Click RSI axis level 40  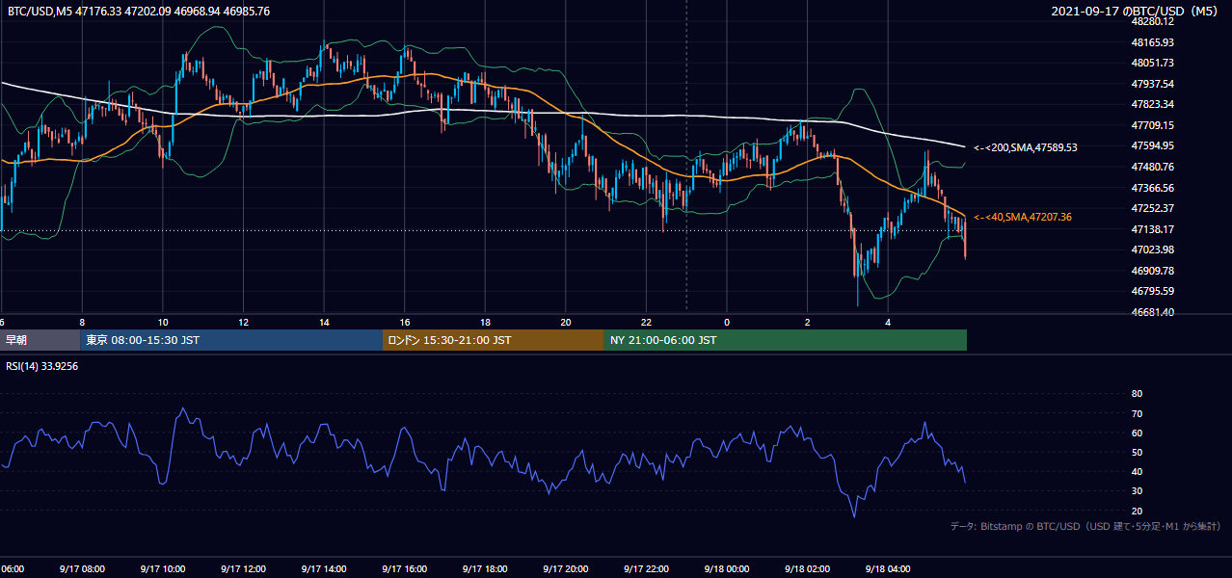(1137, 472)
